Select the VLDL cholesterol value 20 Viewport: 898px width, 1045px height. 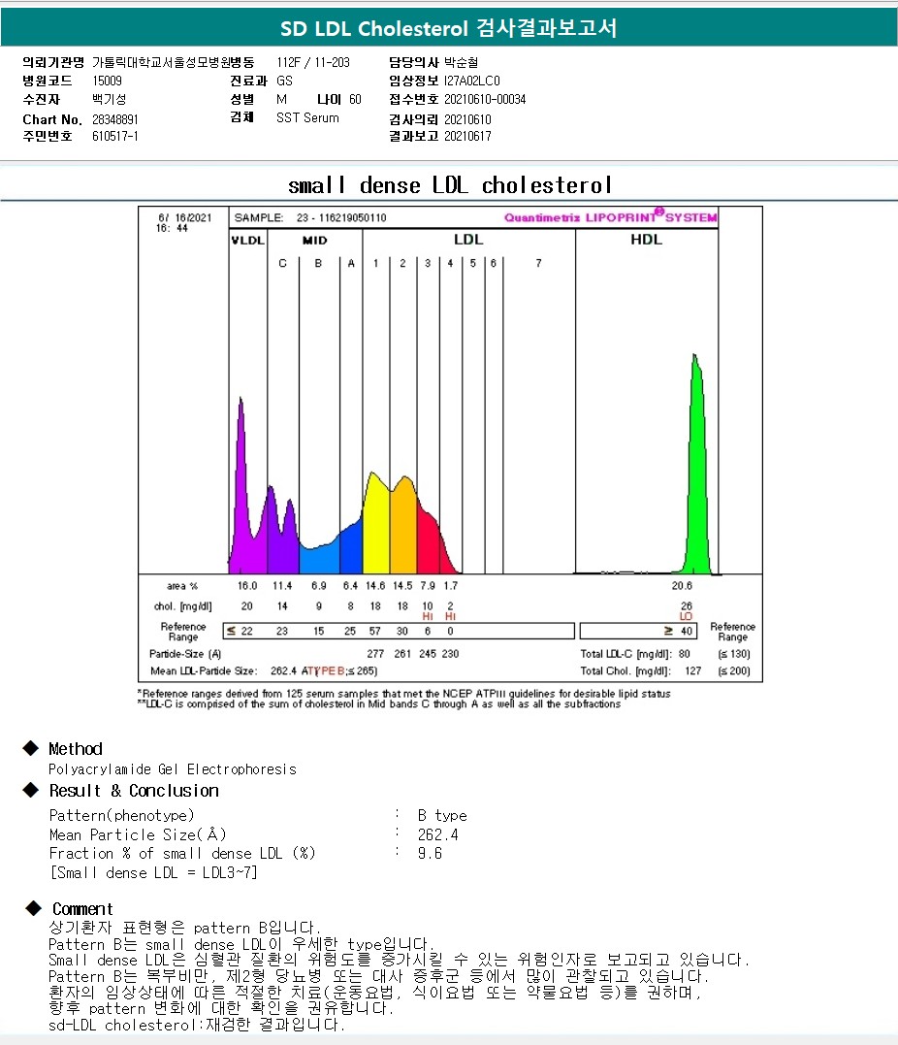[247, 606]
